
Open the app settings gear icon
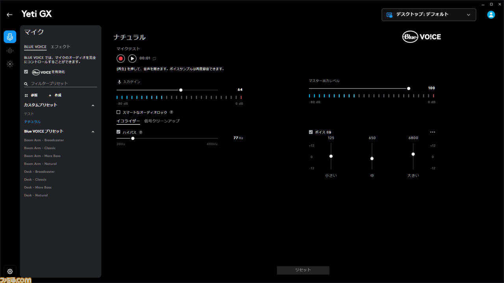10,271
